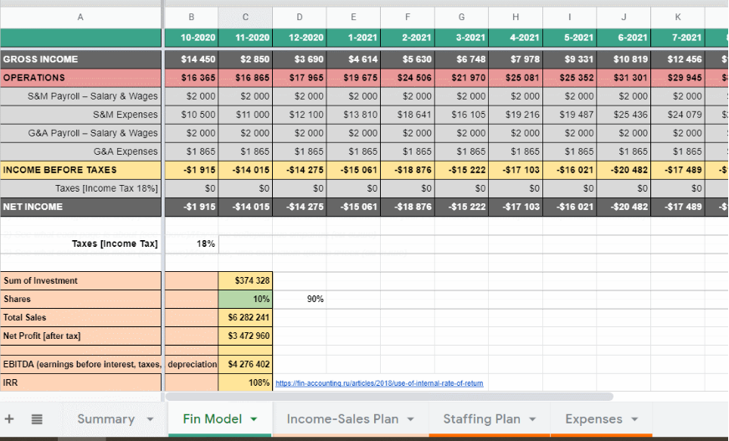Select the Income-Sales Plan tab
The height and width of the screenshot is (441, 729).
tap(340, 419)
